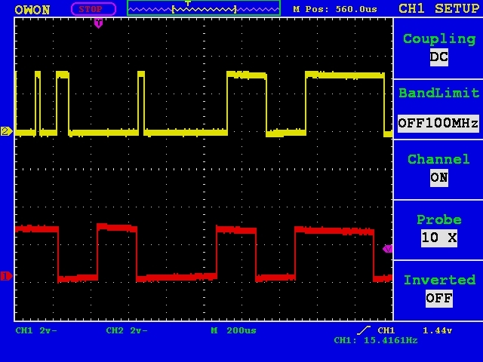This screenshot has height=362, width=483.
Task: Toggle the Channel ON setting
Action: (439, 169)
